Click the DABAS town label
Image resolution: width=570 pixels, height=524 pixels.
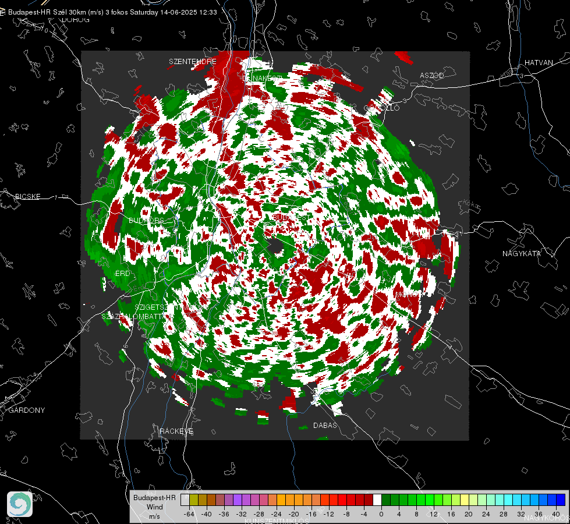tap(325, 426)
